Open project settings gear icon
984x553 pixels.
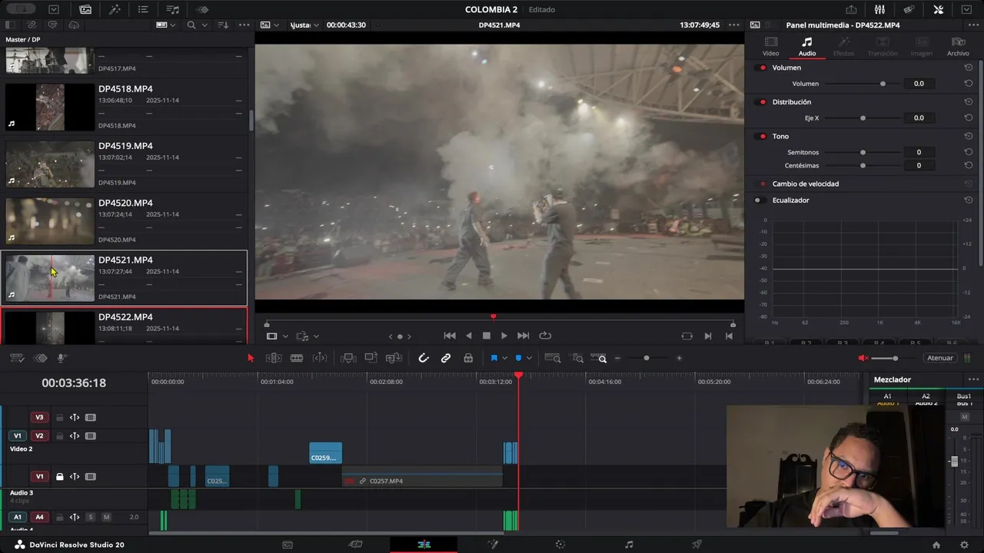pyautogui.click(x=964, y=545)
